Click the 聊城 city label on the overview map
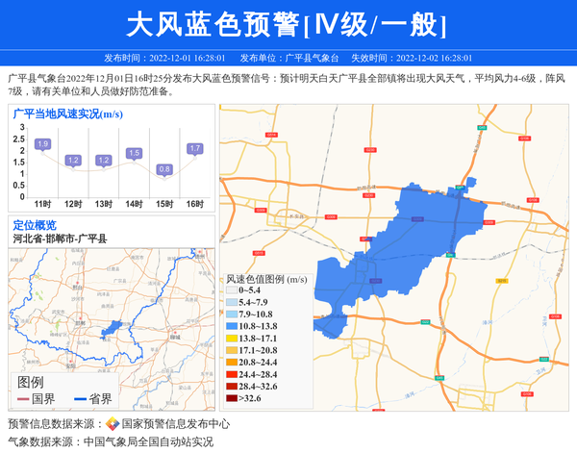 pyautogui.click(x=175, y=337)
